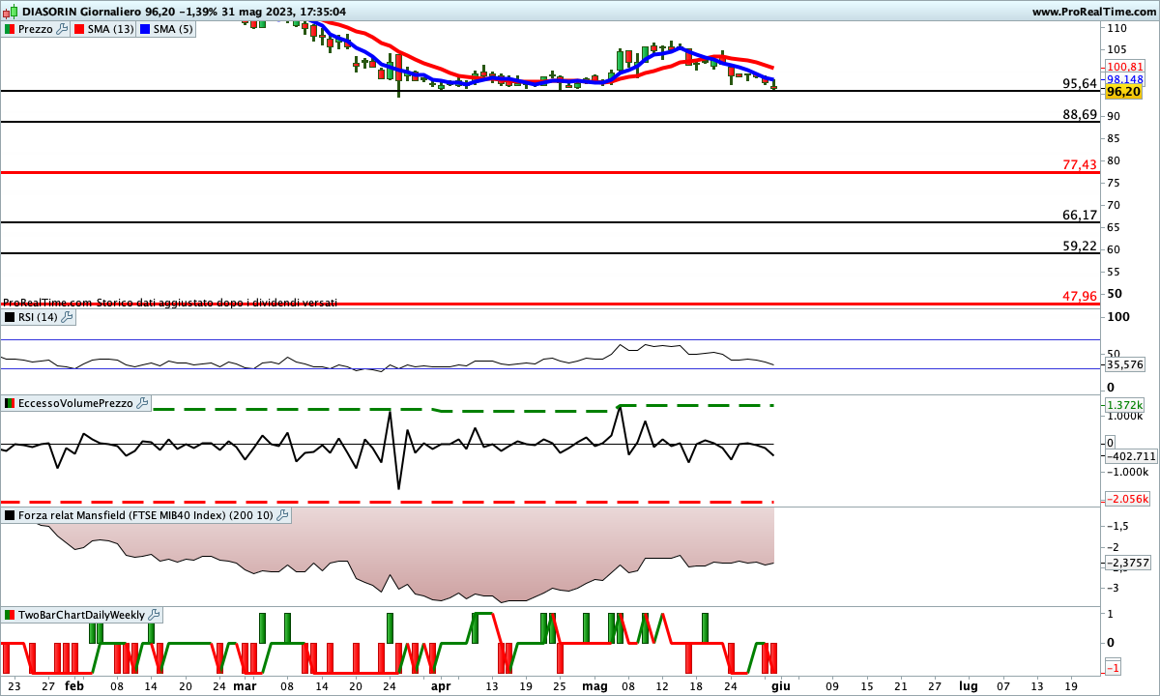This screenshot has height=696, width=1160.
Task: Click red SMA (13) color swatch
Action: [x=79, y=29]
